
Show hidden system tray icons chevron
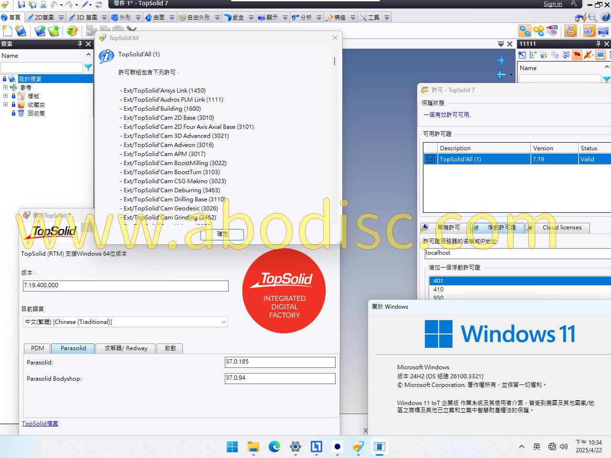tap(522, 447)
